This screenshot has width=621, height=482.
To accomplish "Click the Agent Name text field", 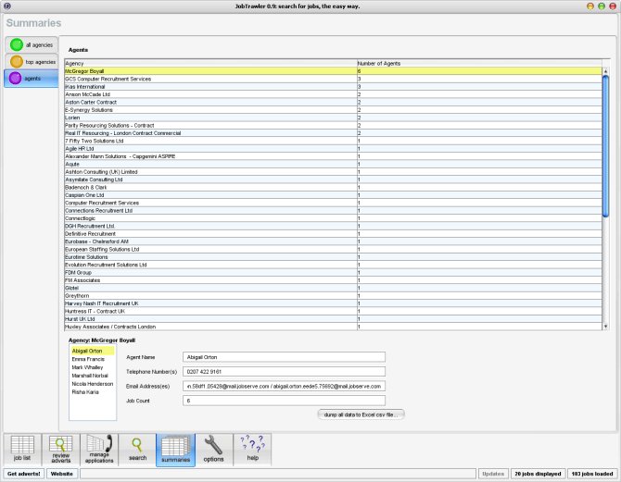I will tap(284, 356).
